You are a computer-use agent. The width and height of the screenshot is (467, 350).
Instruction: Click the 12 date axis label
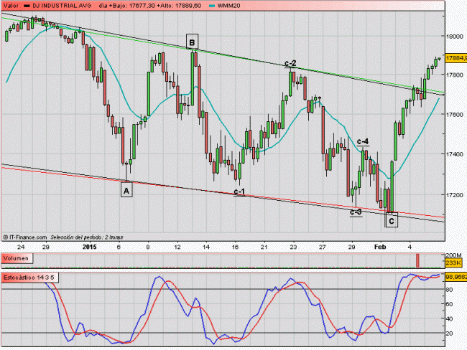tap(177, 247)
